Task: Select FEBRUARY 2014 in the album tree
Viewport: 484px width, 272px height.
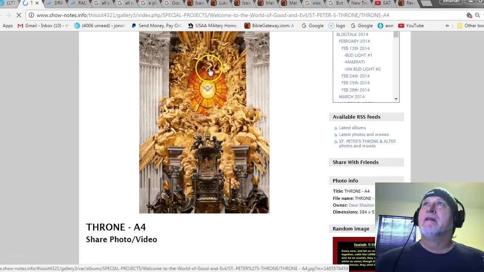Action: click(354, 41)
